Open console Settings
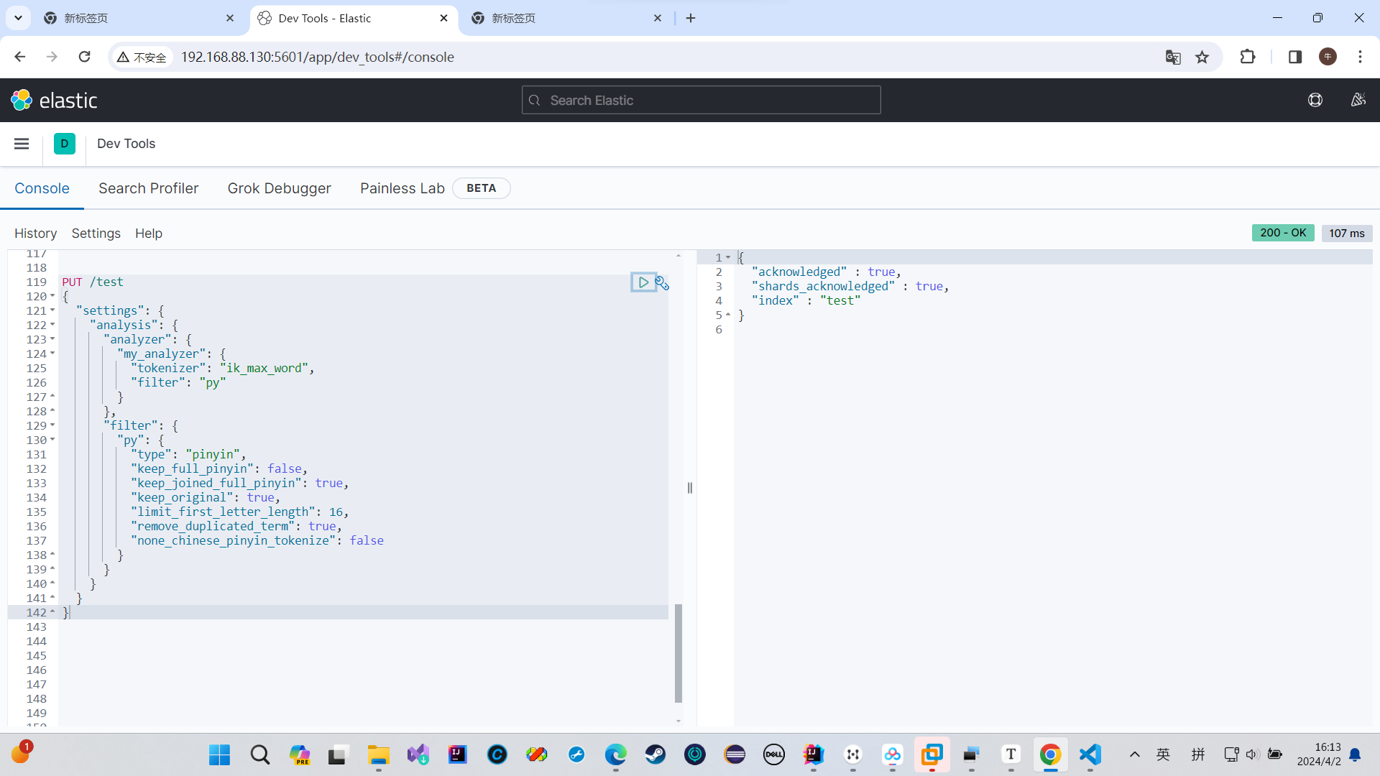Image resolution: width=1380 pixels, height=776 pixels. point(96,234)
